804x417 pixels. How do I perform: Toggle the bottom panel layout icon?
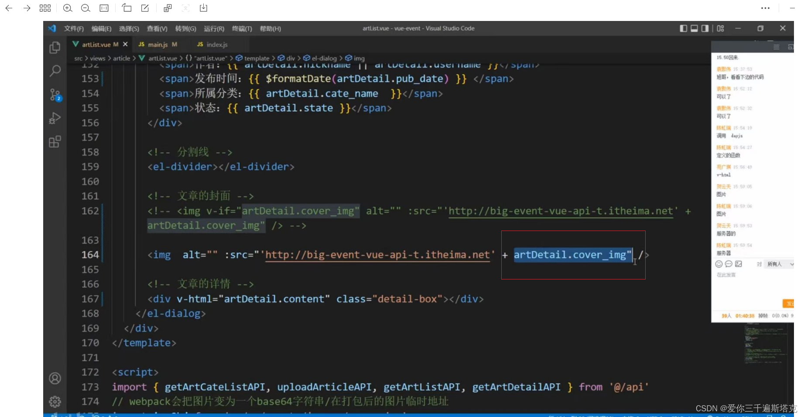click(x=694, y=28)
